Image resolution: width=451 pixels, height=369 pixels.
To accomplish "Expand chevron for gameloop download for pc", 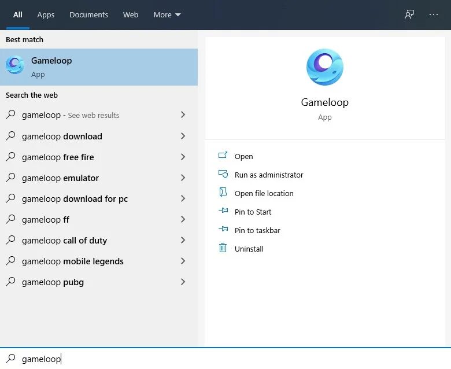I will tap(183, 198).
